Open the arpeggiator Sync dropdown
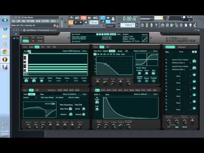Screen dimensions: 204x153 pos(76,81)
